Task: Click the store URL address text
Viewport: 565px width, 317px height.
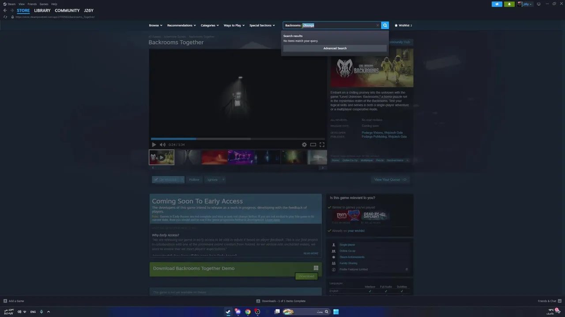Action: (55, 17)
